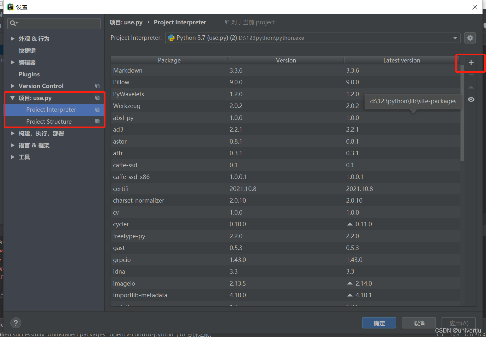Select the caffe-ssd-x86 package row
486x337 pixels.
tap(285, 177)
